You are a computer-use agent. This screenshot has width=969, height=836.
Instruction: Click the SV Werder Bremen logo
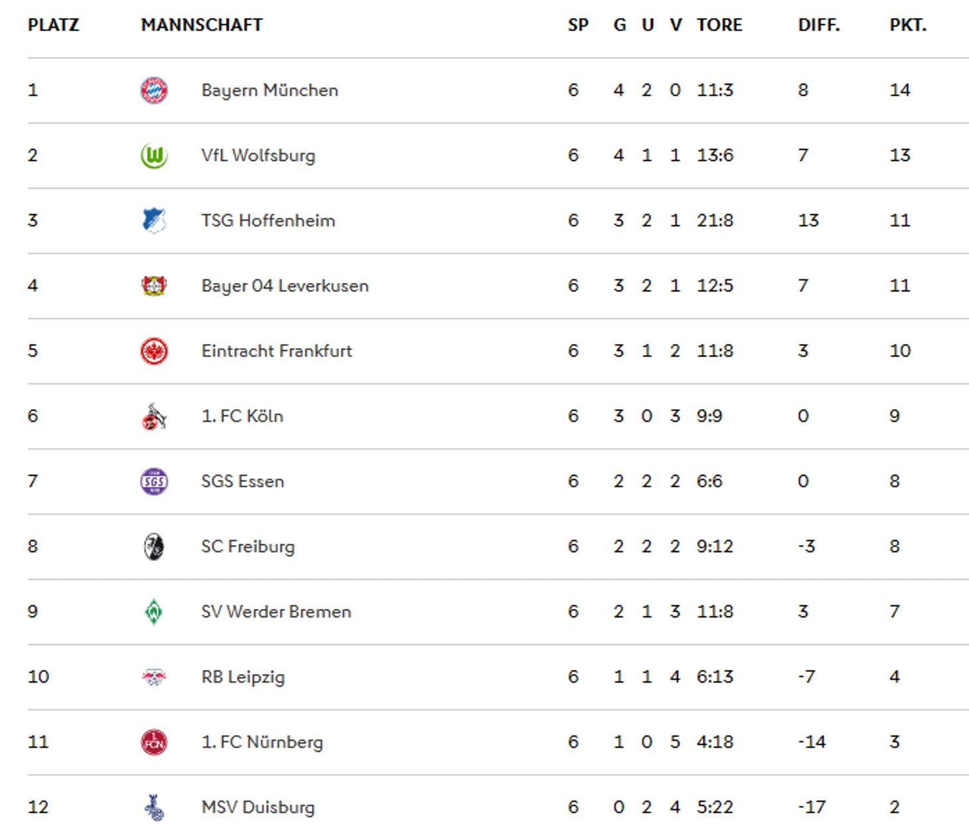click(x=154, y=612)
